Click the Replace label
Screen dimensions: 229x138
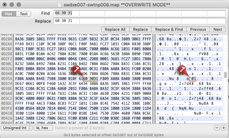coord(43,21)
